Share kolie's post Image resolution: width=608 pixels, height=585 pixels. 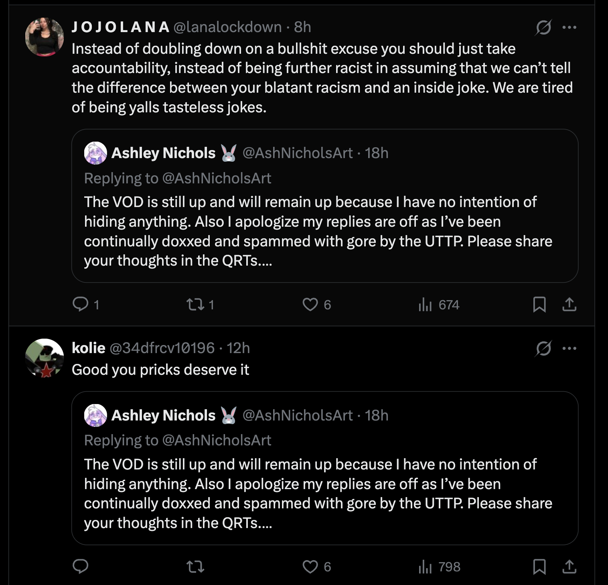tap(569, 567)
